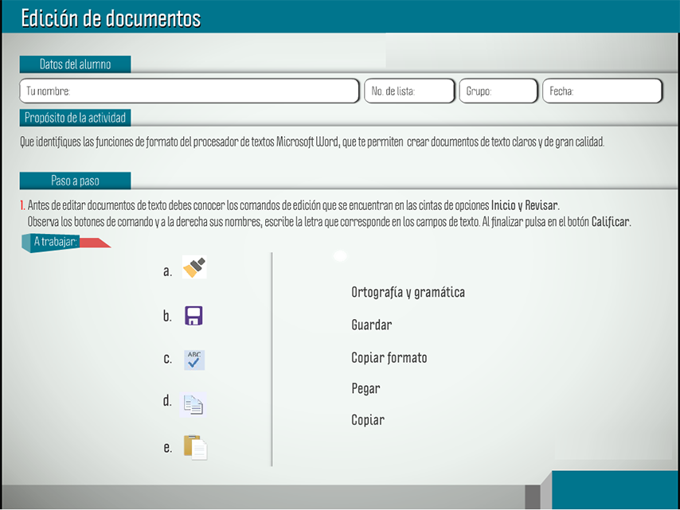This screenshot has height=510, width=680.
Task: Click the Copy documents icon
Action: [193, 403]
